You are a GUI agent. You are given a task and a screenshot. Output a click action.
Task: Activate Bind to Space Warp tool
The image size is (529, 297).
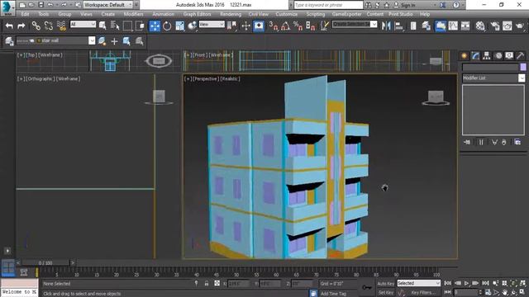coord(61,26)
